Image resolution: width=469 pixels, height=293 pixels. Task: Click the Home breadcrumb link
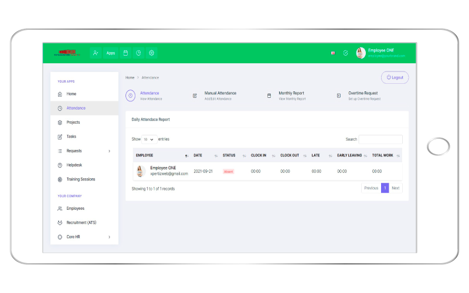(130, 77)
